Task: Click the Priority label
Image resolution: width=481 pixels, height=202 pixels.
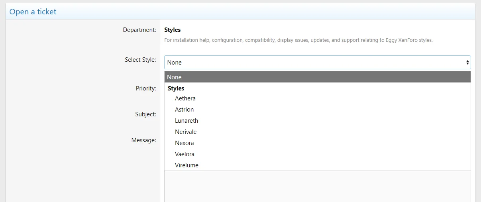Action: 146,88
